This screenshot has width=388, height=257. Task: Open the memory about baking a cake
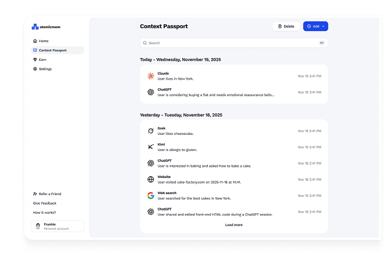pyautogui.click(x=234, y=163)
